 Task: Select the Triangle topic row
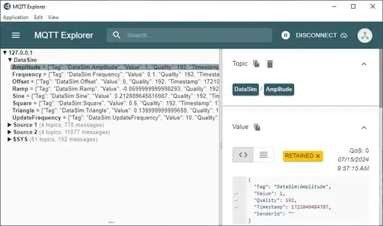[115, 110]
